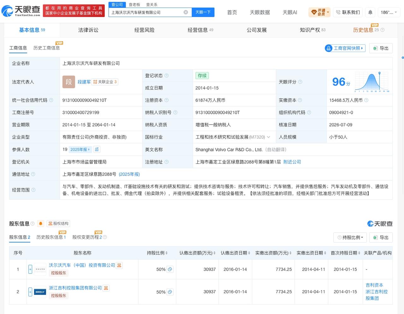This screenshot has height=314, width=404.
Task: Open 天眼AI in the top navigation
Action: (x=290, y=12)
